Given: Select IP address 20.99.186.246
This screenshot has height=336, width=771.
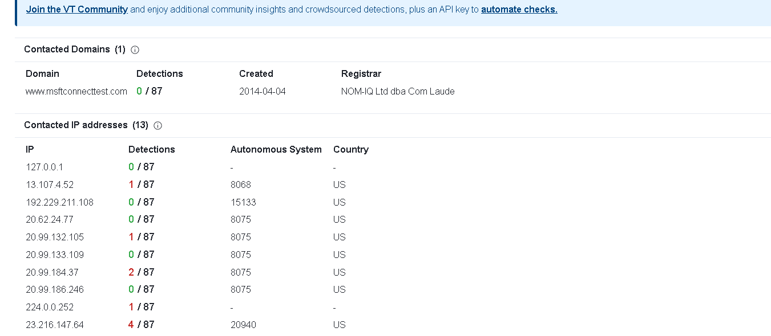Looking at the screenshot, I should click(x=55, y=290).
